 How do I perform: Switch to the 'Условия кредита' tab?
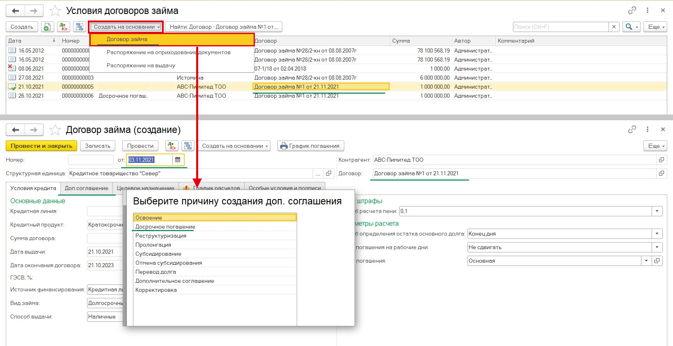[33, 188]
